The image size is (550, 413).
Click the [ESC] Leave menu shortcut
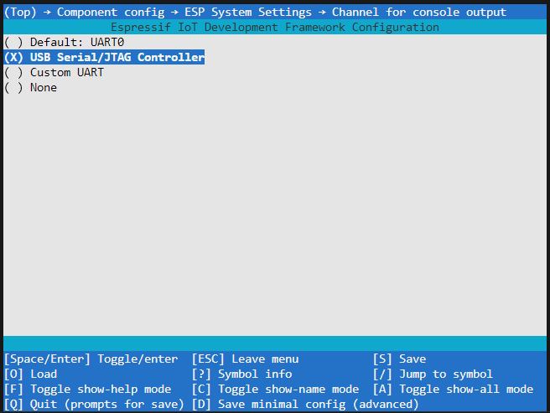245,359
